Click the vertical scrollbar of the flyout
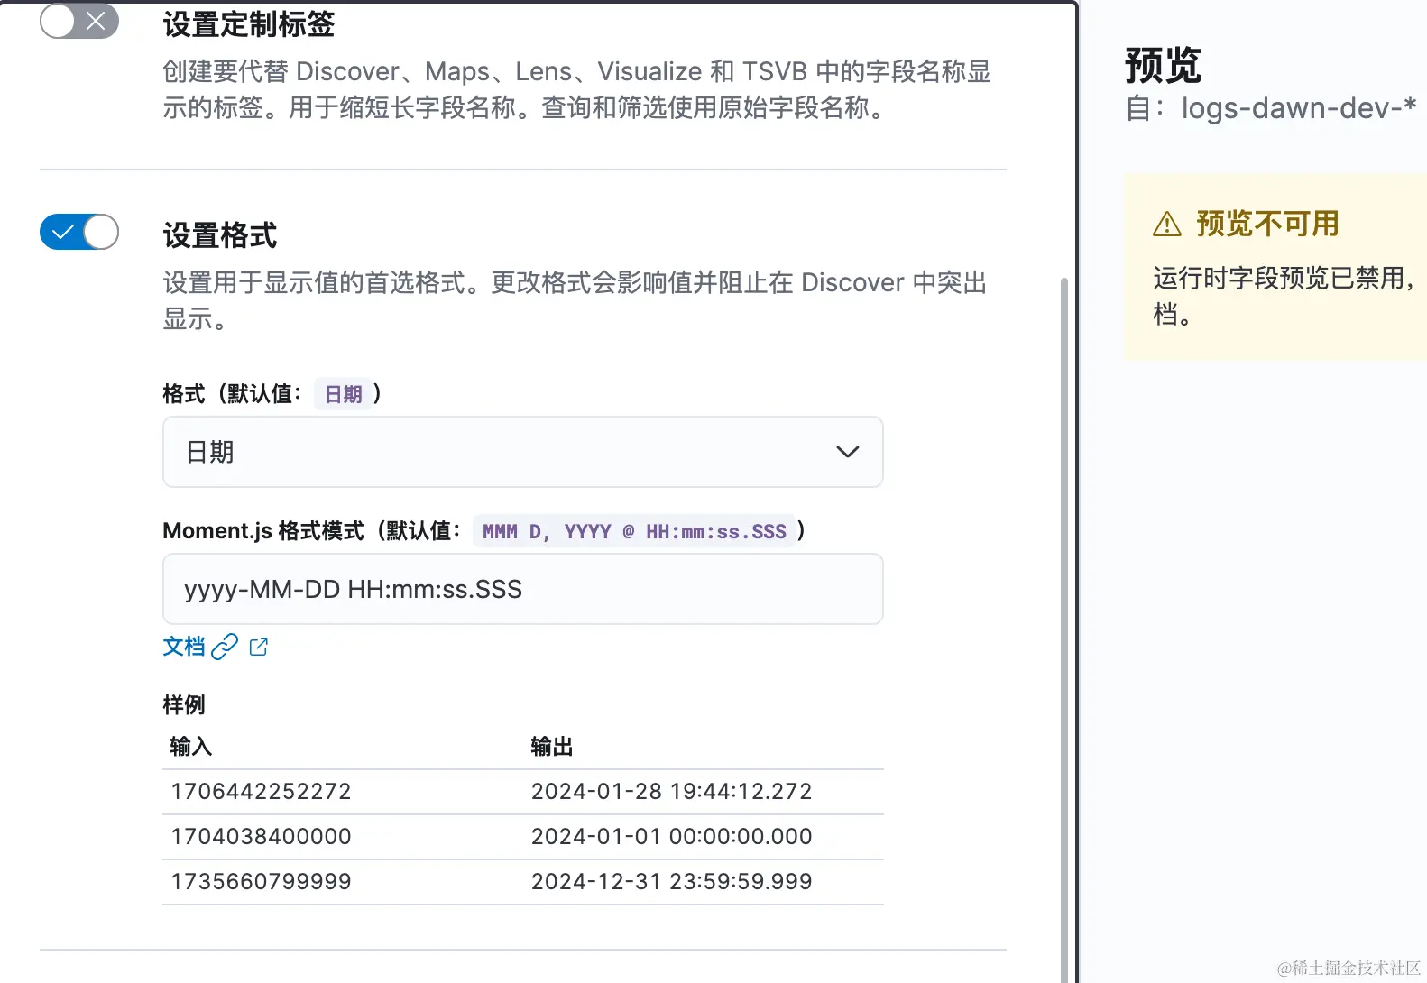 pos(1064,629)
